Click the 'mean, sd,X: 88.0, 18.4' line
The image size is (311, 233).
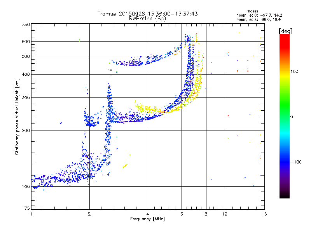coord(259,20)
